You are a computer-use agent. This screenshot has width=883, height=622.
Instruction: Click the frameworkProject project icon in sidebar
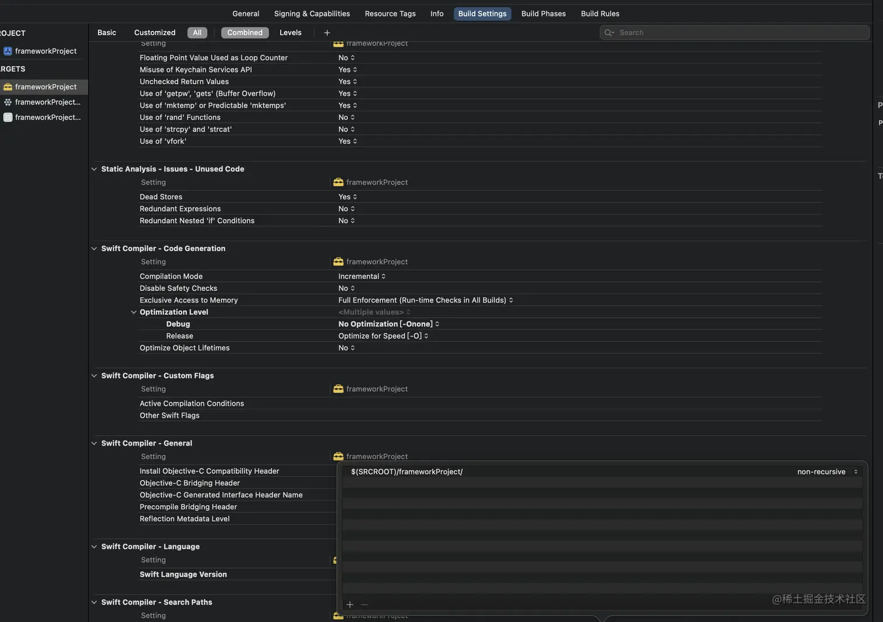tap(8, 51)
